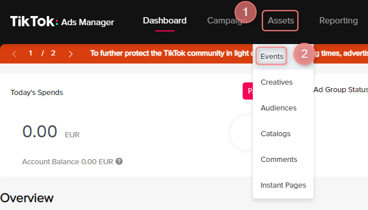Screen dimensions: 368x210
Task: Click the EUR currency label
Action: click(x=72, y=135)
